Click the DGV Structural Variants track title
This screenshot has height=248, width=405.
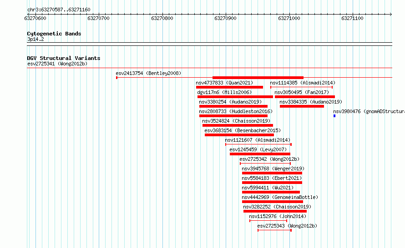[x=64, y=58]
